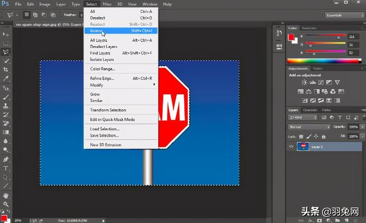Select the Pen tool

[x=6, y=160]
